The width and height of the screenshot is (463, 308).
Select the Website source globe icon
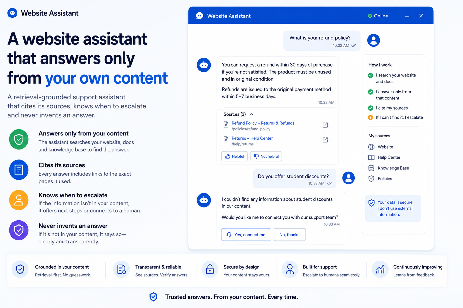(x=371, y=147)
